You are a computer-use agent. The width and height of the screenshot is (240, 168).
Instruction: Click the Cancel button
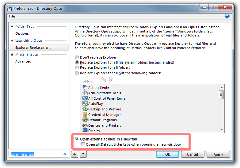(192, 154)
